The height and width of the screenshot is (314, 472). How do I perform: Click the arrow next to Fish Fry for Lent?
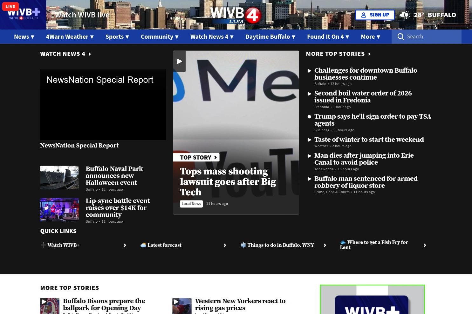point(425,245)
